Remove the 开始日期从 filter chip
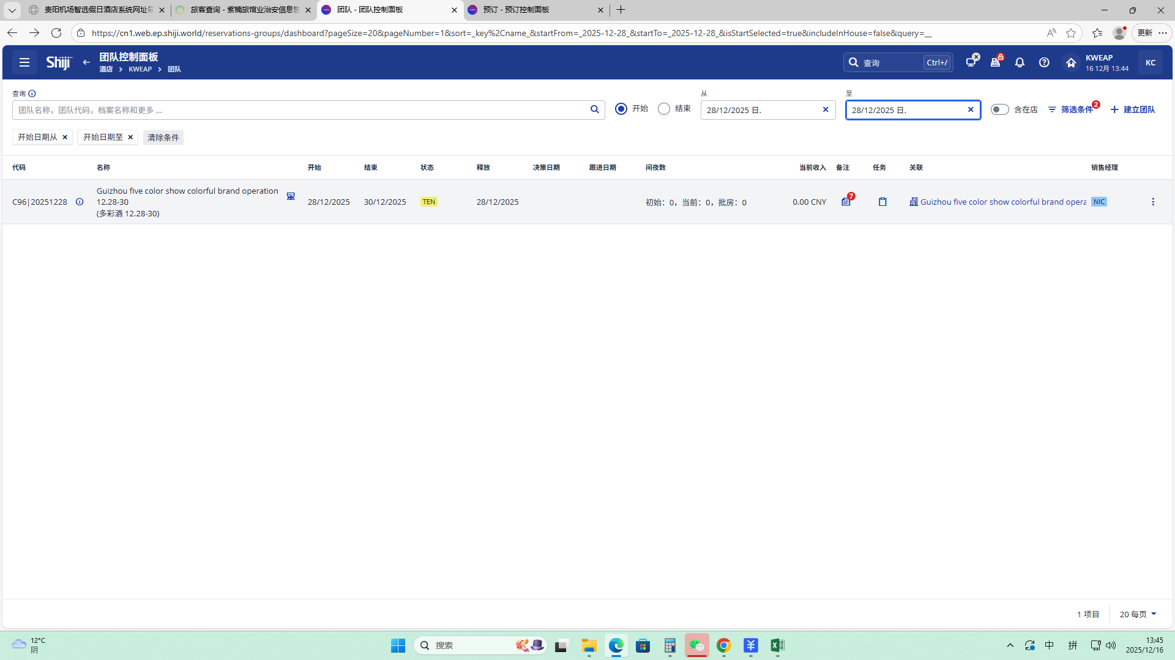The width and height of the screenshot is (1175, 660). point(65,137)
